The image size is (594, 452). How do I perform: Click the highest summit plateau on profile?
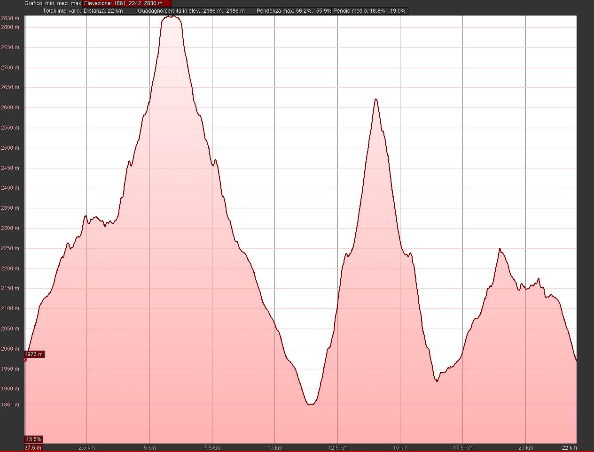point(171,16)
